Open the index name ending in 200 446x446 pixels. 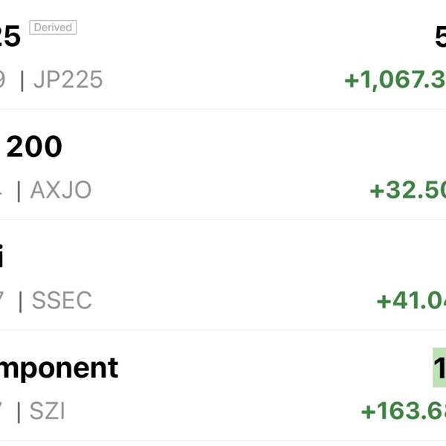click(34, 146)
